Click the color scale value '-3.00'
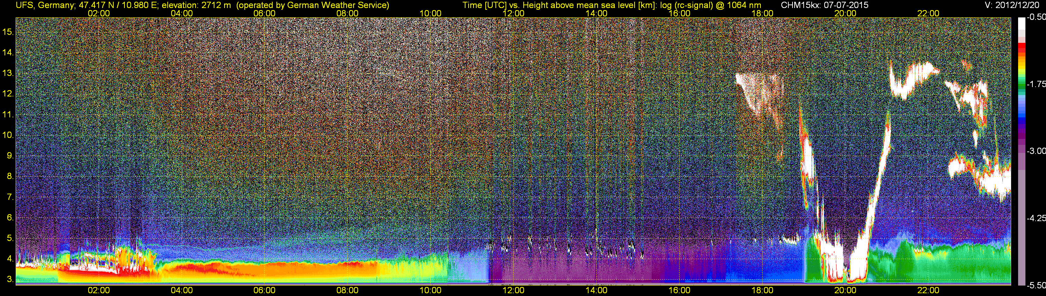Screen dimensions: 1046x296 tap(1036, 151)
